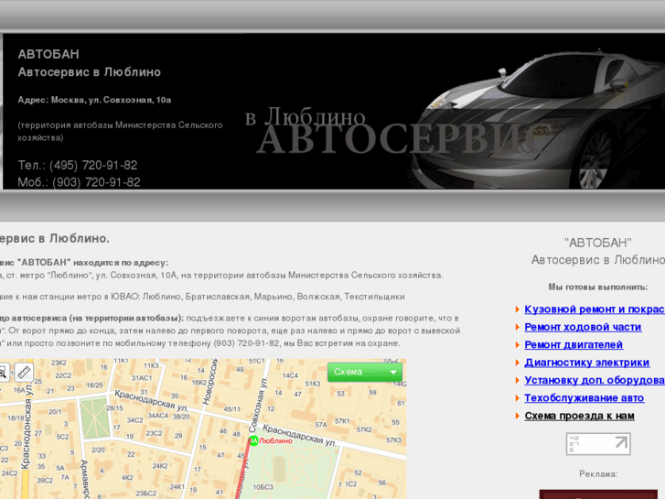The image size is (665, 499).
Task: Click phone number (495) 720-91-82
Action: 93,165
